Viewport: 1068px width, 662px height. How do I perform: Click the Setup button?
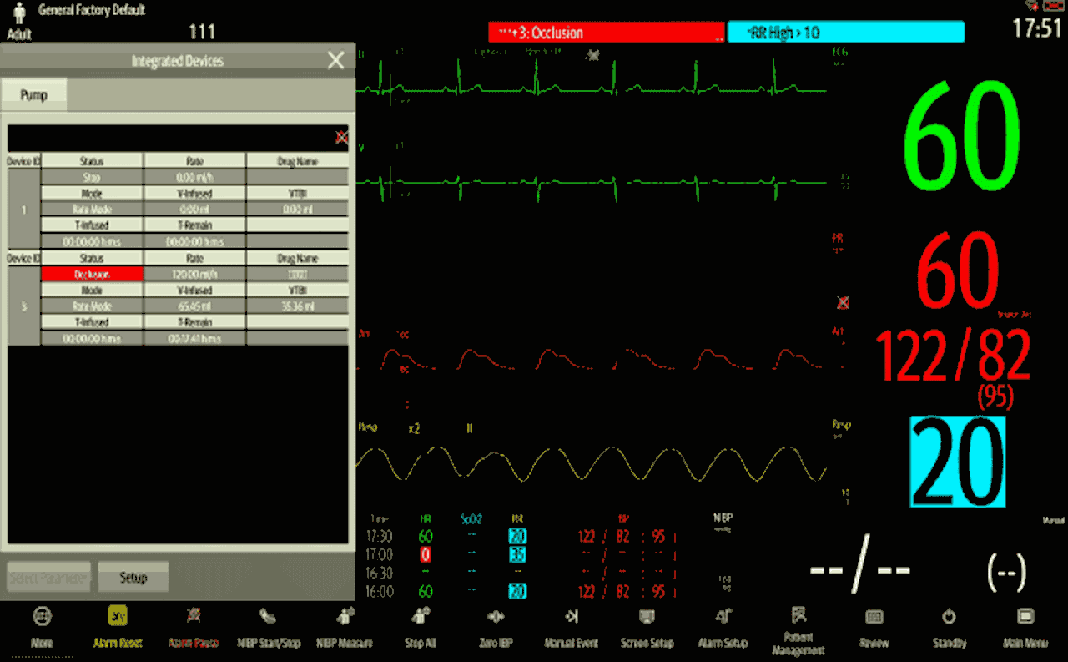click(x=133, y=577)
